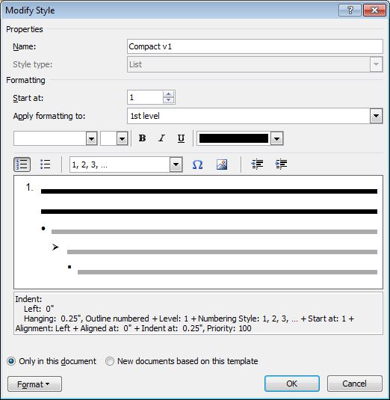The height and width of the screenshot is (400, 390).
Task: Click the list preview first level number 1.
Action: (x=29, y=188)
